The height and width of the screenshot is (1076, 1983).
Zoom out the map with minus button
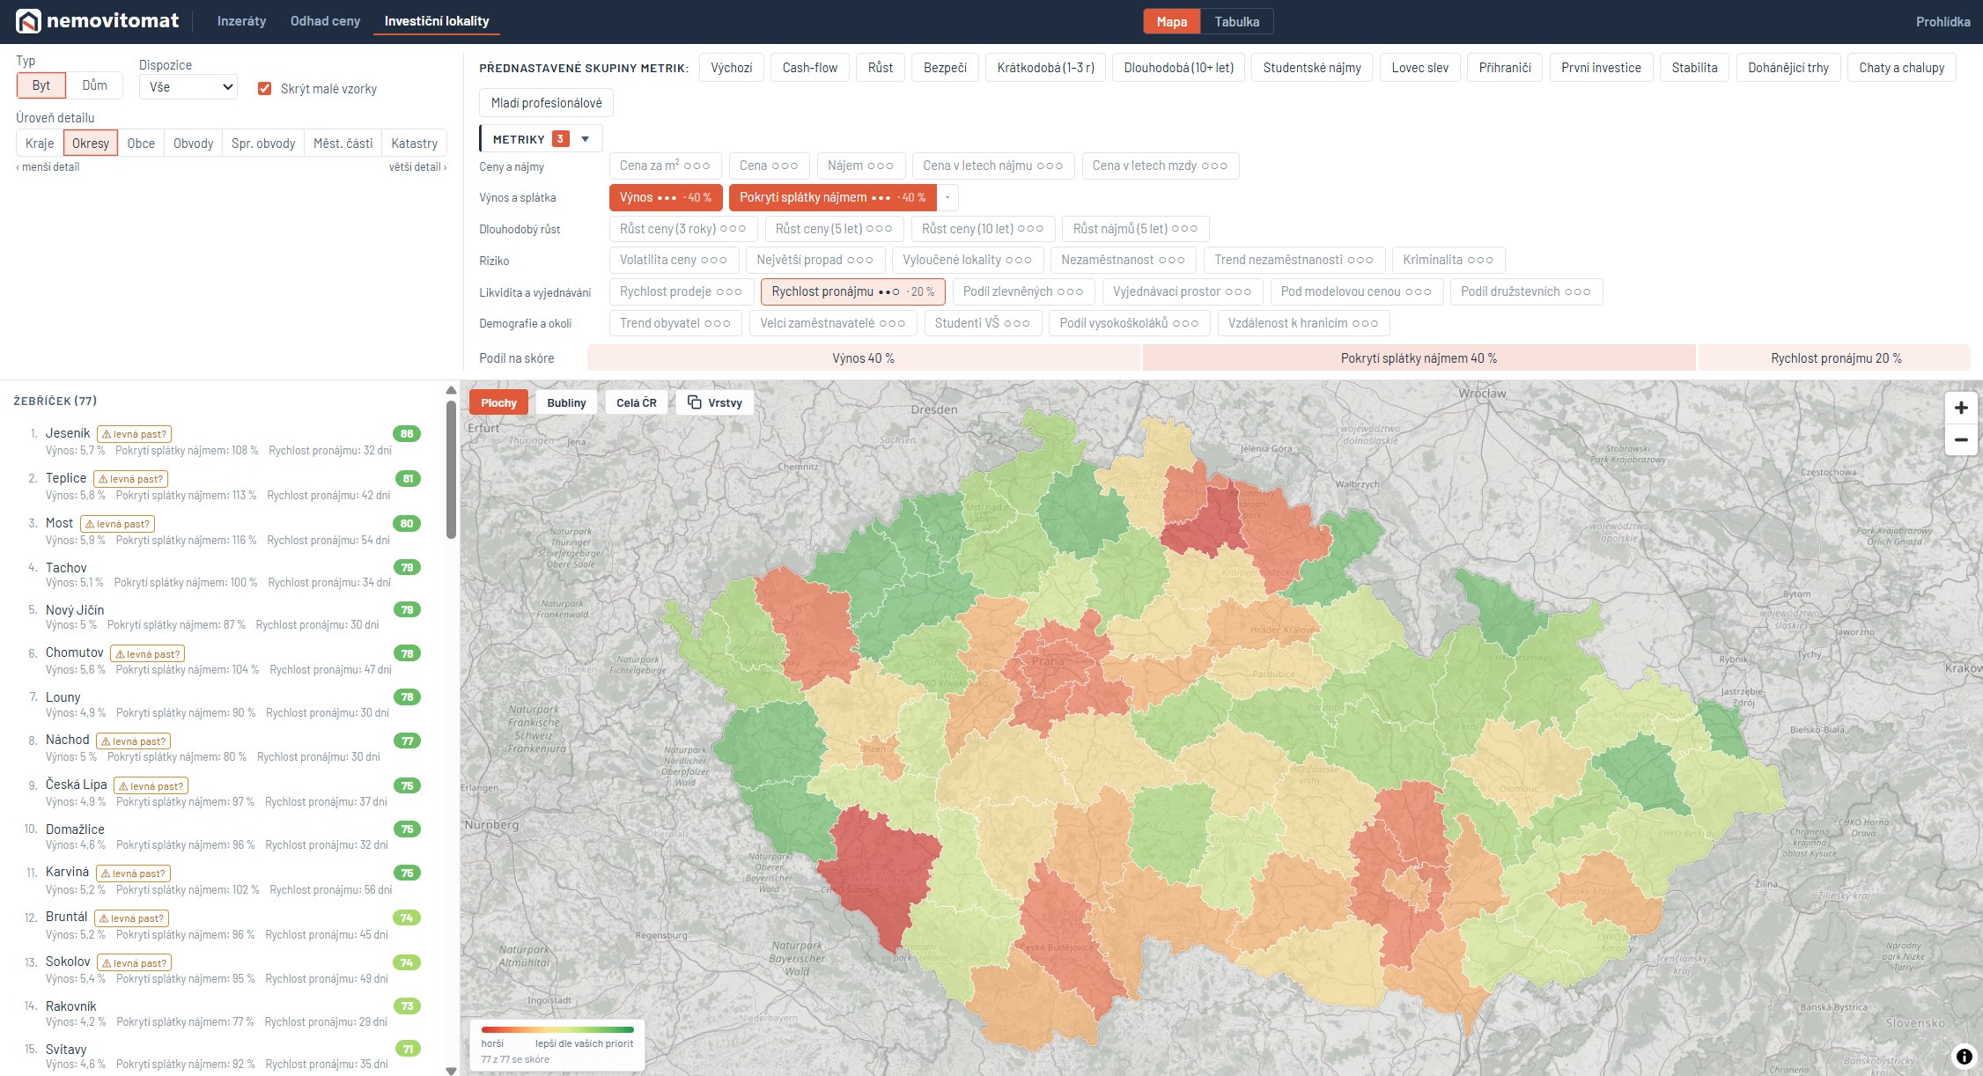coord(1961,439)
